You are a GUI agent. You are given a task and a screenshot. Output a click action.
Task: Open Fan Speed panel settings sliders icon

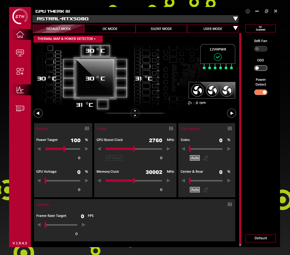tap(230, 129)
